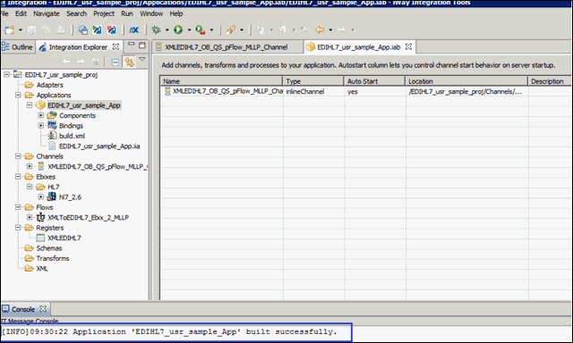Open the Project menu

[x=104, y=14]
